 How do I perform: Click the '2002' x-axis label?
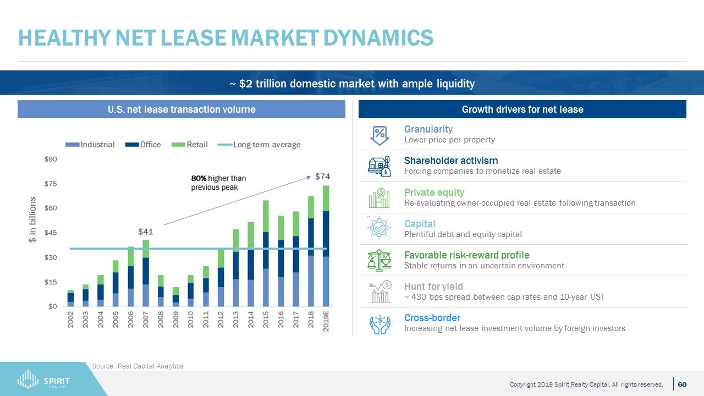coord(71,318)
